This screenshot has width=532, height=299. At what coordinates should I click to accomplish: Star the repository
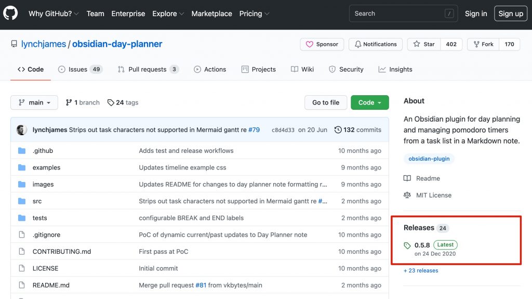point(424,44)
